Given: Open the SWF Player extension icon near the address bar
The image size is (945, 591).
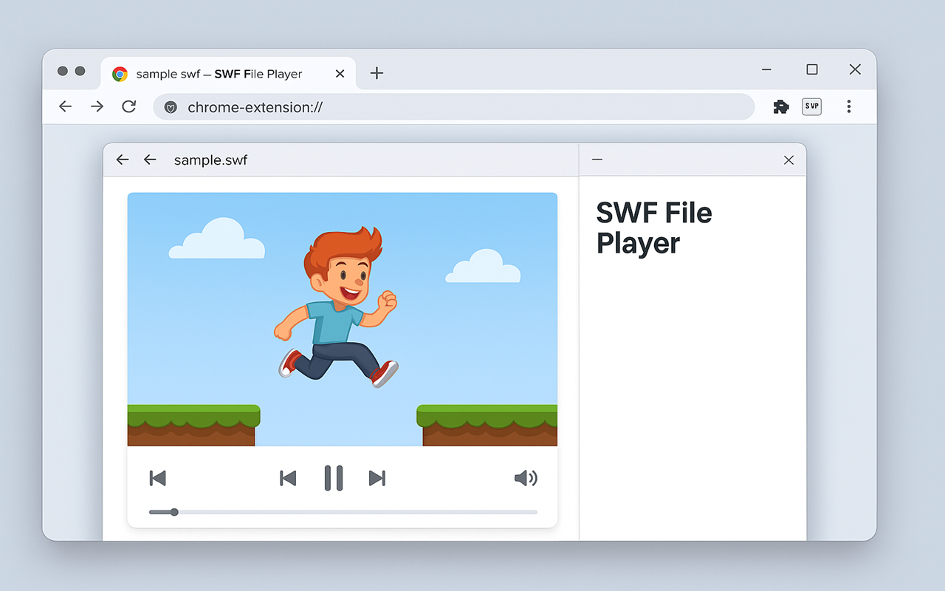Looking at the screenshot, I should point(811,106).
